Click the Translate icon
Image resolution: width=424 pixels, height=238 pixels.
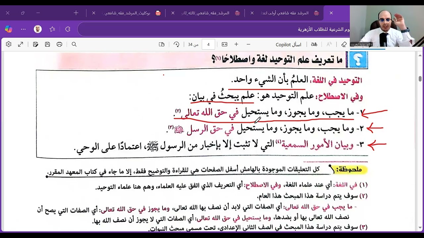click(x=314, y=44)
